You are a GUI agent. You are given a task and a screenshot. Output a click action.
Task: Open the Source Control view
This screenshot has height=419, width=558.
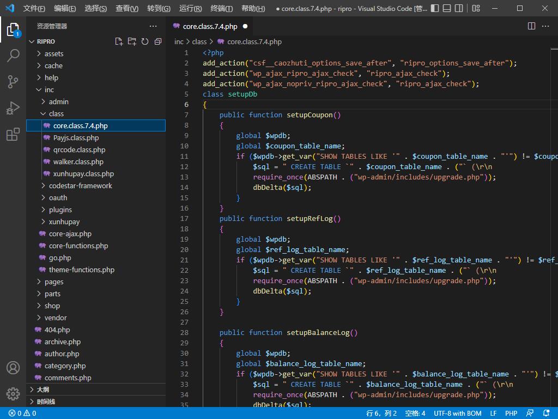13,82
